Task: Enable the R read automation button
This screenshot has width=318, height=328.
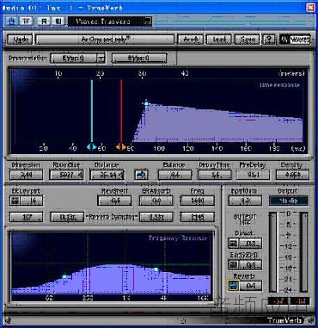Action: coord(45,22)
